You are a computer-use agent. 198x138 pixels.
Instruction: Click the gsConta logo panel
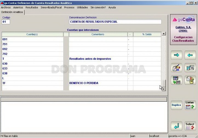(183, 29)
